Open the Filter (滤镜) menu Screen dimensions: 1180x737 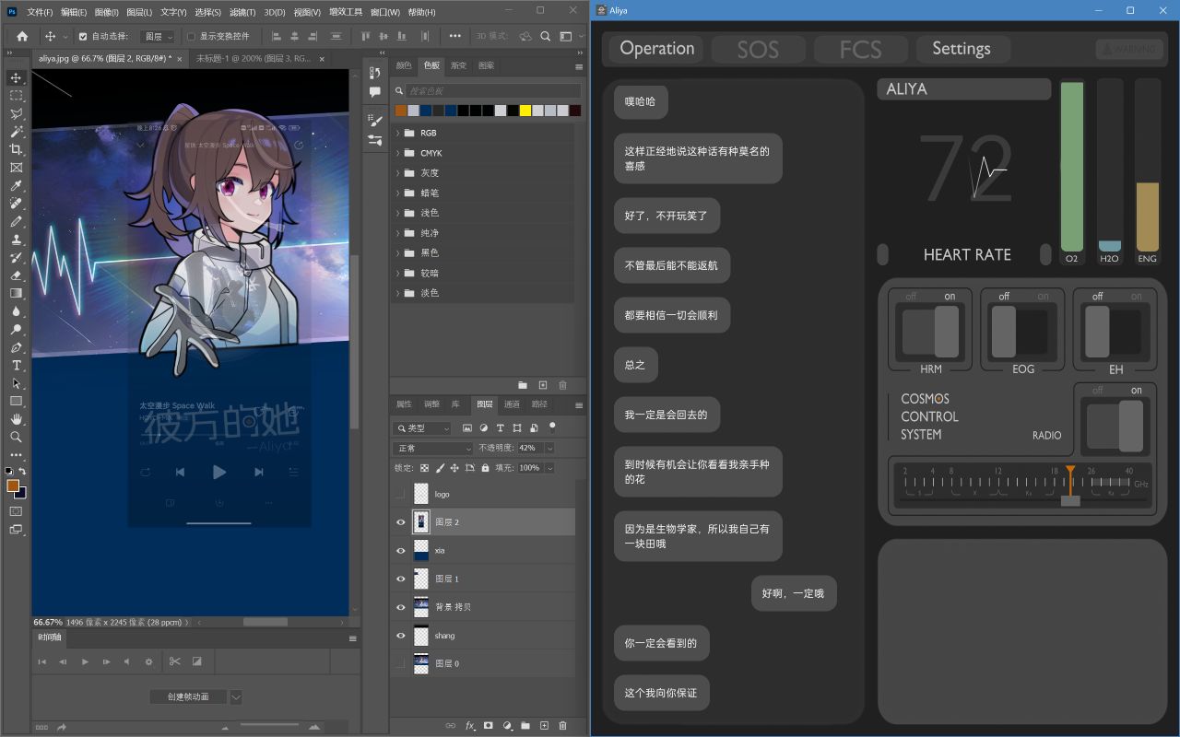click(242, 12)
